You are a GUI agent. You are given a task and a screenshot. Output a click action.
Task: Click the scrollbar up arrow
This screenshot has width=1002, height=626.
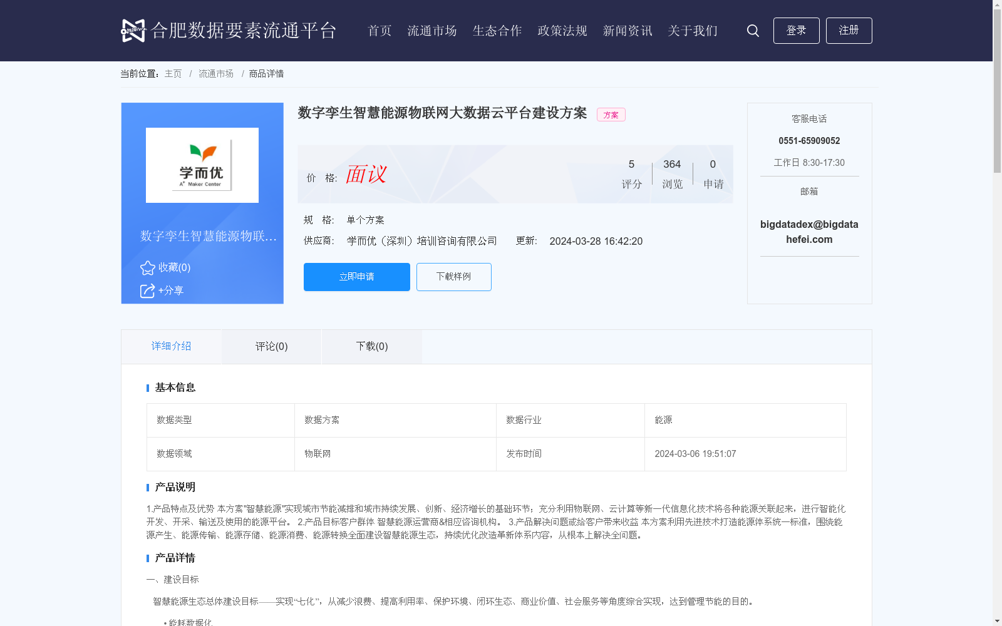pyautogui.click(x=997, y=4)
